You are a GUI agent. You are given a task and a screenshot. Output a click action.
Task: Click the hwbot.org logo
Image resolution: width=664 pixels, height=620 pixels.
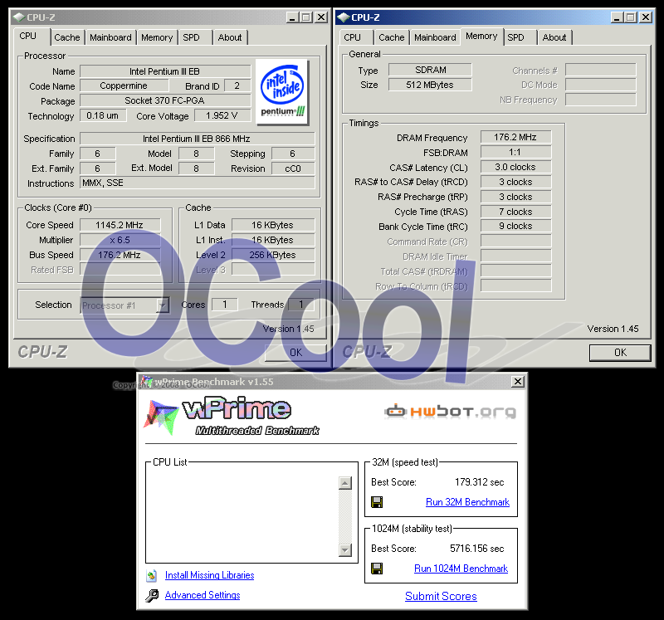pos(450,411)
